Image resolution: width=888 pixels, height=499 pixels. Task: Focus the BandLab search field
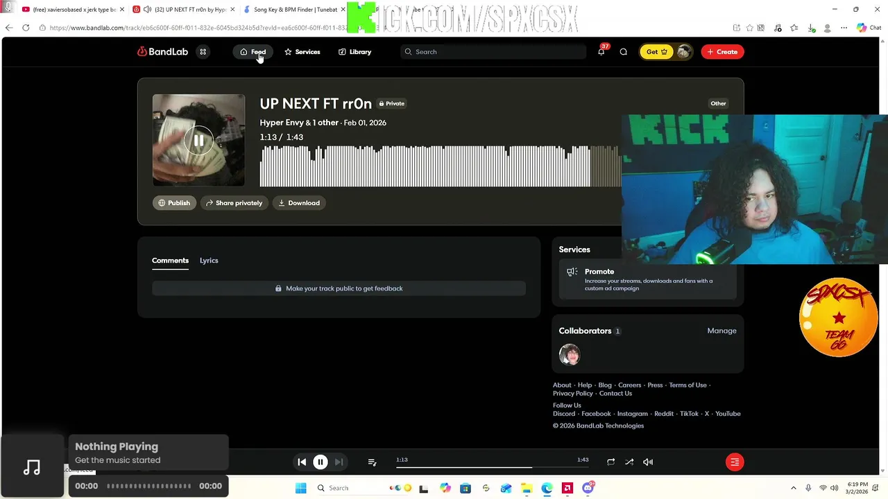point(493,52)
